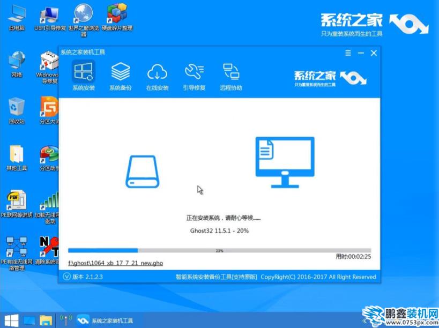Click the 用时:00:02:25 elapsed time text
The width and height of the screenshot is (439, 328).
pyautogui.click(x=353, y=256)
